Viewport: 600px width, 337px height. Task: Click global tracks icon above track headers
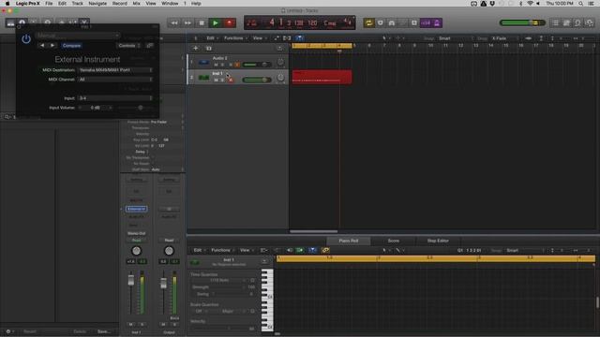(279, 48)
